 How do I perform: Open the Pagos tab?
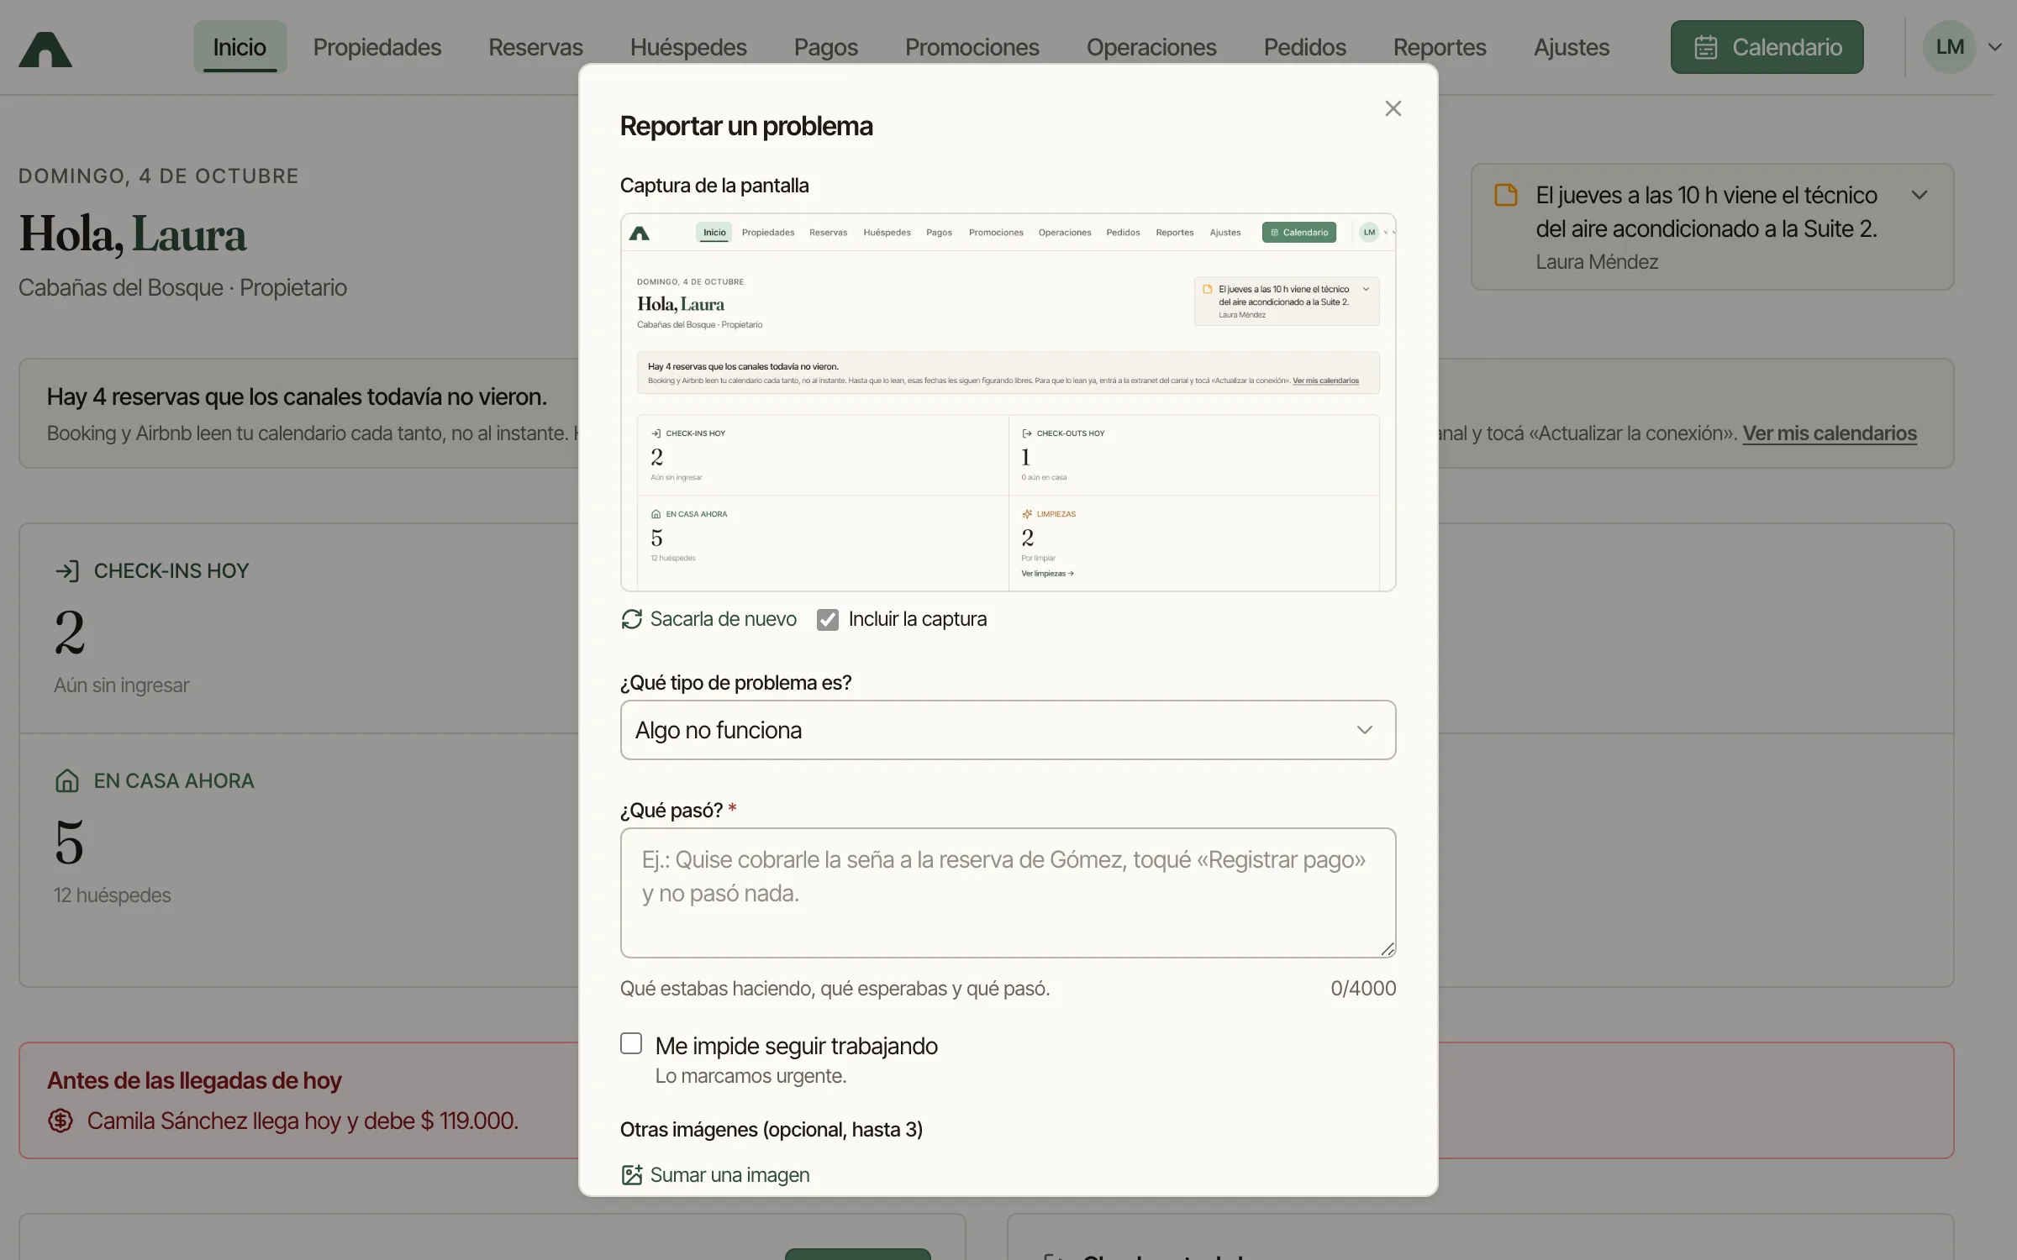point(826,47)
